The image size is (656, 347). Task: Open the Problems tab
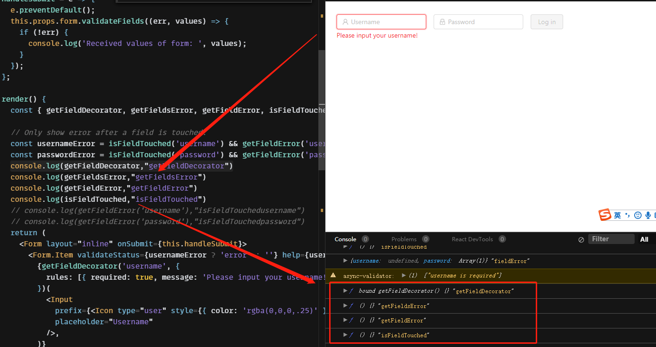pyautogui.click(x=404, y=239)
